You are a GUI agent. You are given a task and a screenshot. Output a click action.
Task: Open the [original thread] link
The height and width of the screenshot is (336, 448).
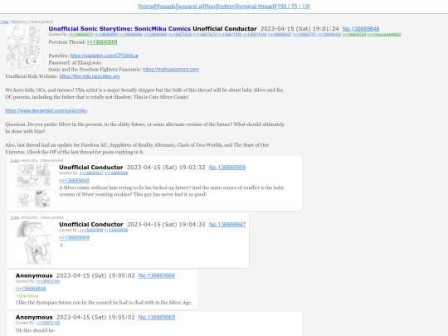coord(256,7)
